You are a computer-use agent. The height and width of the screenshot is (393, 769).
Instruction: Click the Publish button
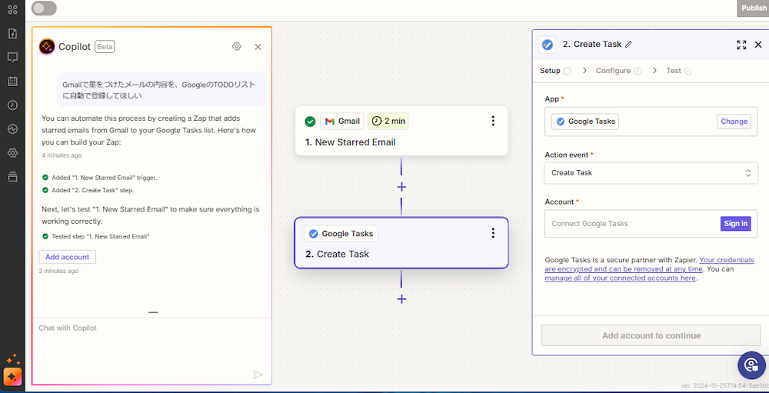754,8
